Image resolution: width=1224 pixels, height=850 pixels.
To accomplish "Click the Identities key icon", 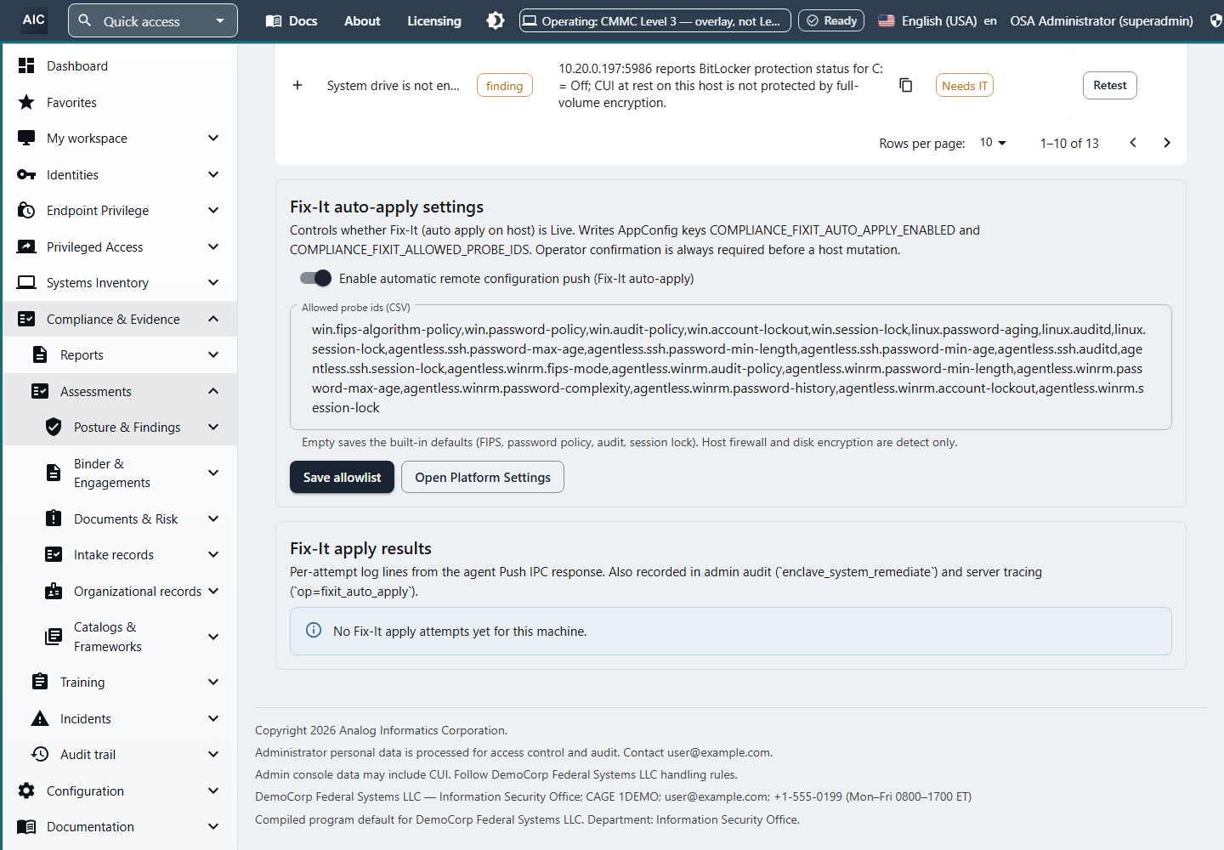I will [x=26, y=174].
